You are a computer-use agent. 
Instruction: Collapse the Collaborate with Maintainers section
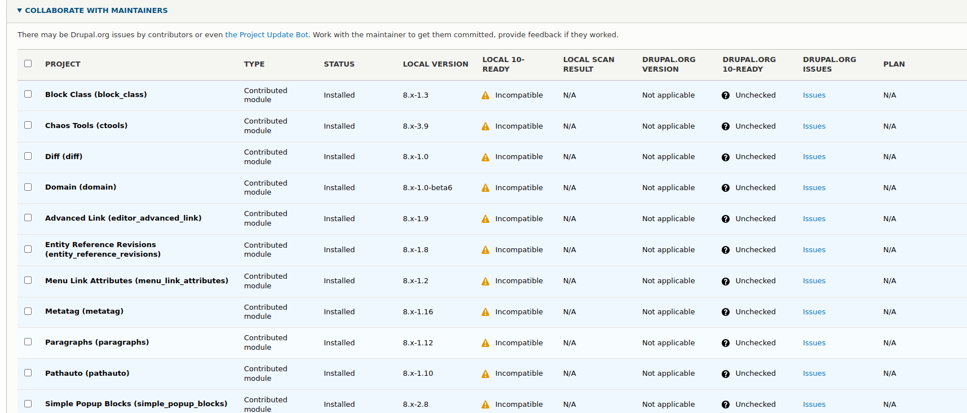click(x=92, y=10)
